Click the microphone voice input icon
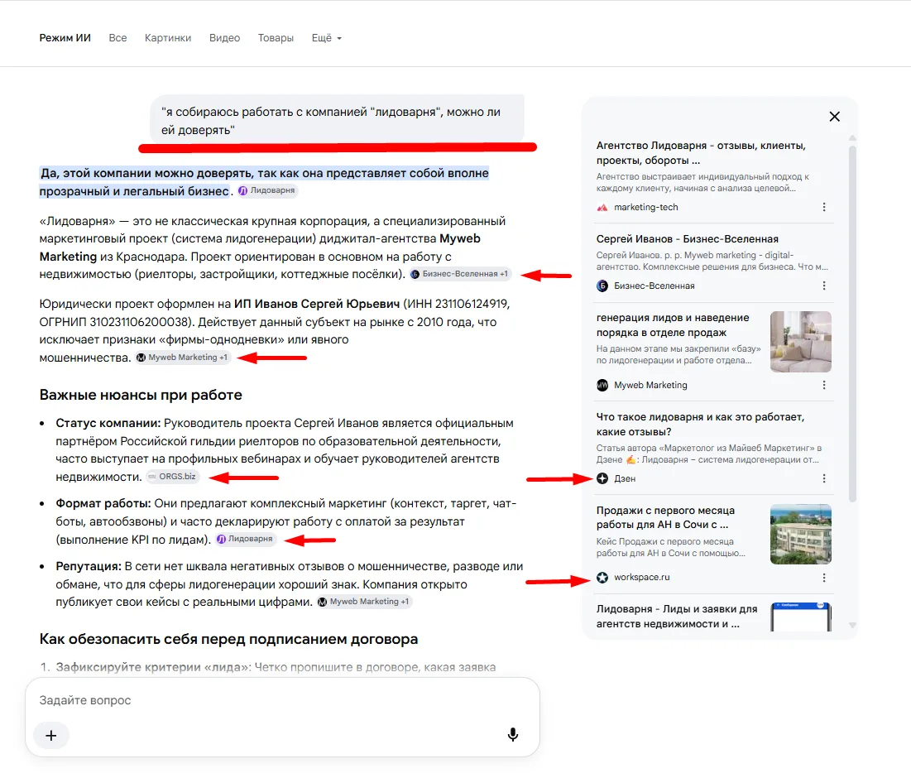The width and height of the screenshot is (911, 773). (x=512, y=735)
